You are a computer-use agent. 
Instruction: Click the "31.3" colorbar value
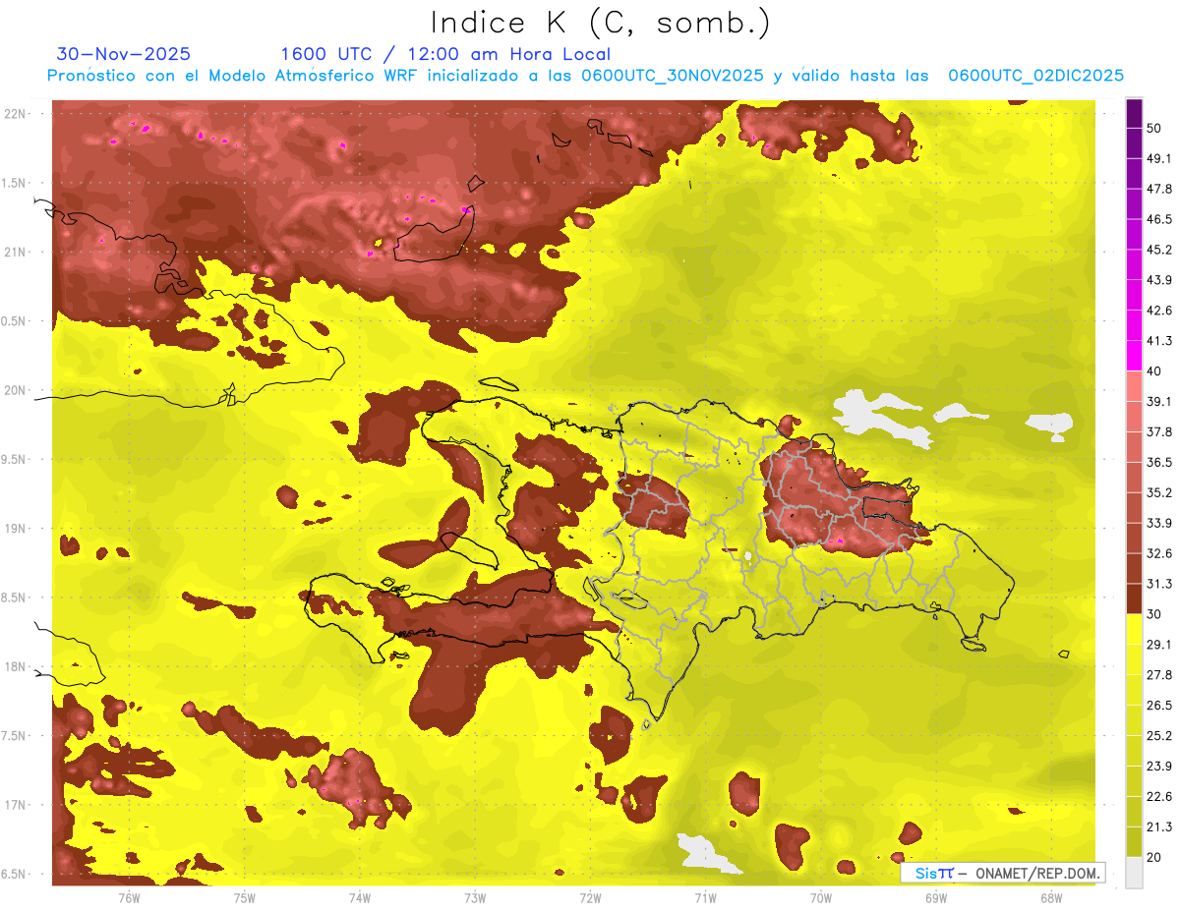1158,584
